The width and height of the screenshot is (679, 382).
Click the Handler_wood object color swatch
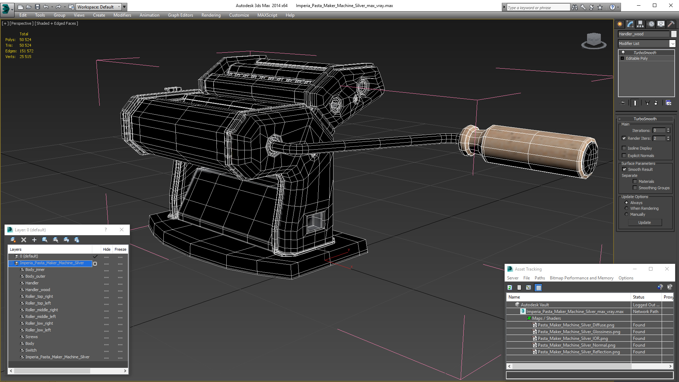674,34
